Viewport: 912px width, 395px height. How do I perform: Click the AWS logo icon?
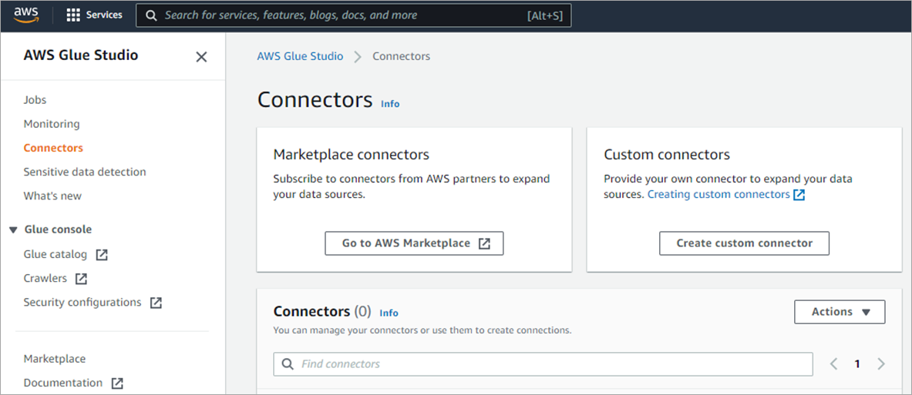pos(26,15)
